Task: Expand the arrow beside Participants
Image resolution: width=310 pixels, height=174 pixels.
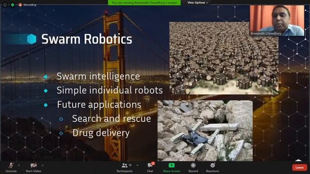Action: (x=138, y=165)
